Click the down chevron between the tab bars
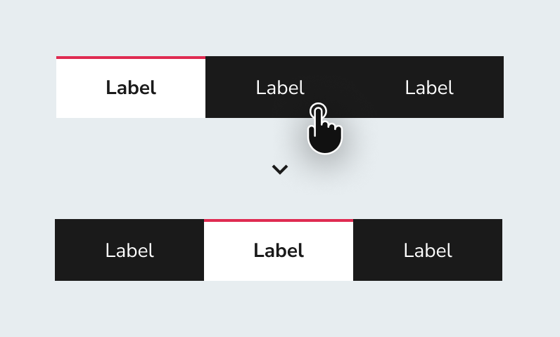 pyautogui.click(x=279, y=170)
